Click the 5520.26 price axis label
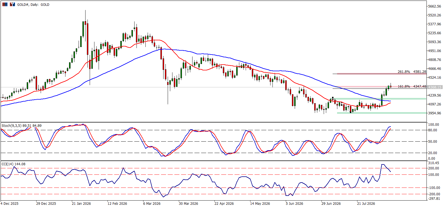Viewport: 446px width, 207px height. point(435,15)
